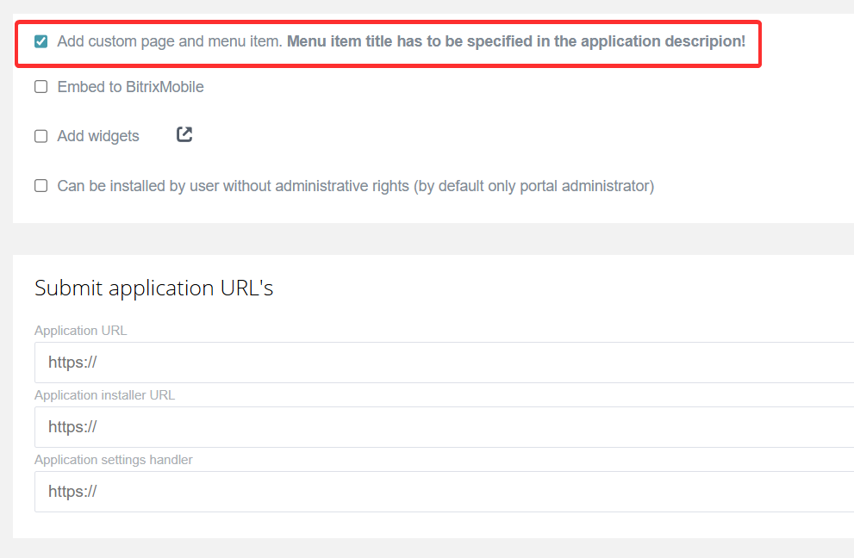The width and height of the screenshot is (854, 558).
Task: Enable the Embed to BitrixMobile checkbox
Action: point(41,87)
